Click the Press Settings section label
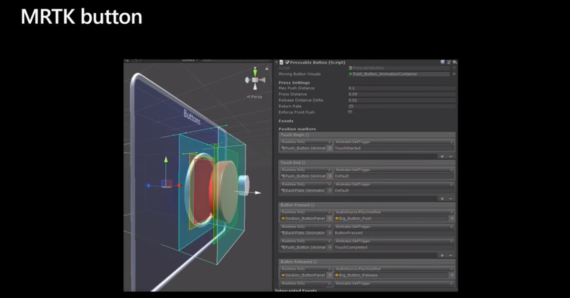 pos(294,83)
